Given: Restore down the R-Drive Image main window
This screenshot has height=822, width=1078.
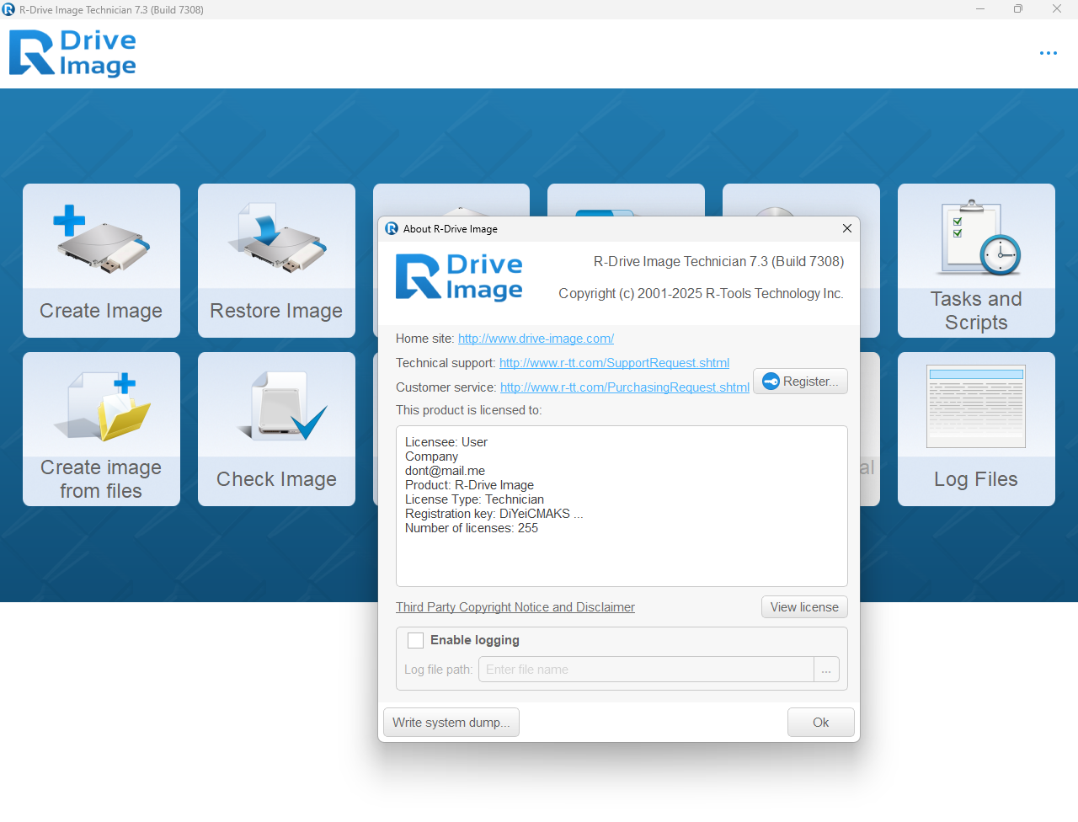Looking at the screenshot, I should point(1018,9).
